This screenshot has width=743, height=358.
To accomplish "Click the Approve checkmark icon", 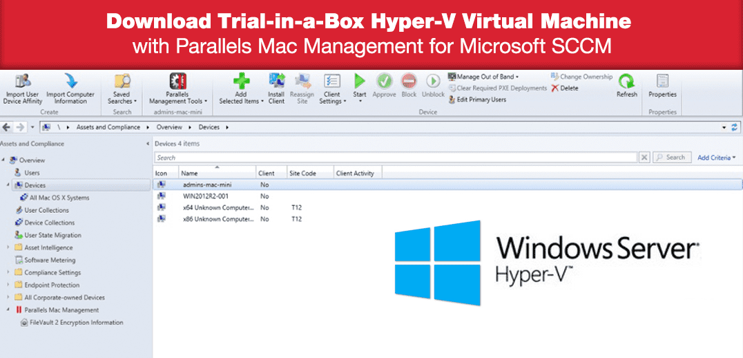I will [x=385, y=81].
